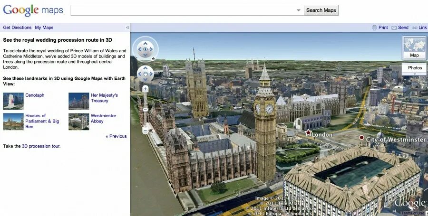Switch to Map view thumbnail
This screenshot has width=428, height=216.
coord(414,47)
